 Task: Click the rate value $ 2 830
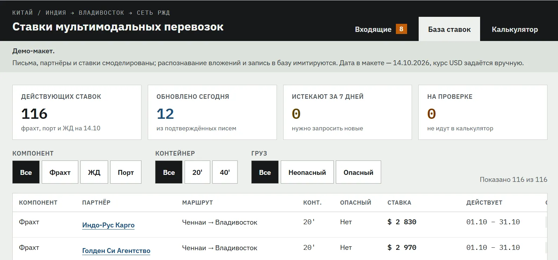402,222
